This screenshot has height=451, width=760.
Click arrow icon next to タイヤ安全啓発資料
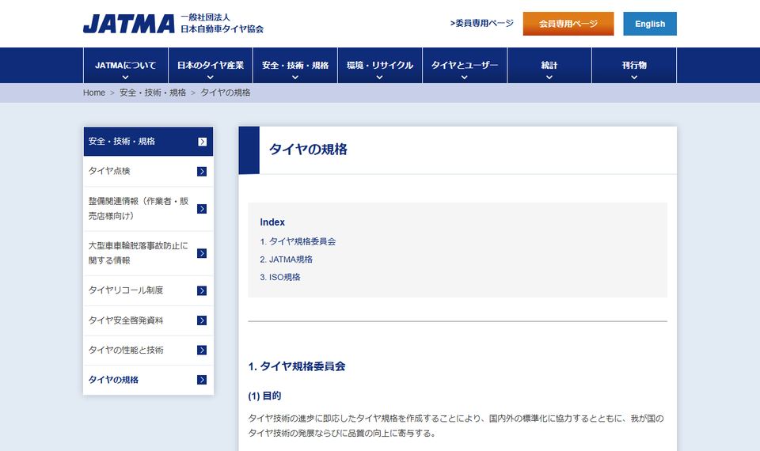coord(202,320)
